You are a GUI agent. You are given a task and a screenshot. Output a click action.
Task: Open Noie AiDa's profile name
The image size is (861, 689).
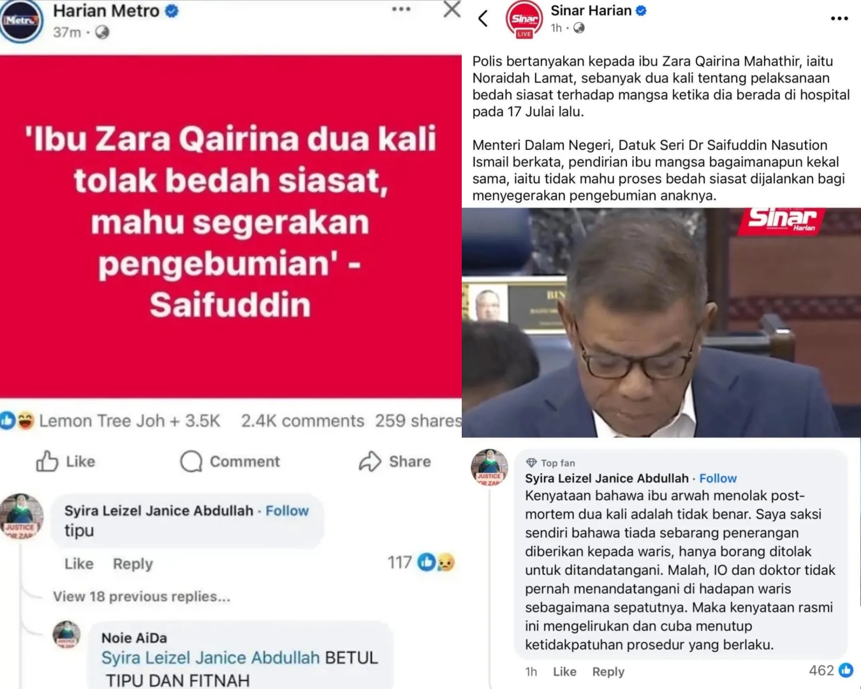click(134, 638)
